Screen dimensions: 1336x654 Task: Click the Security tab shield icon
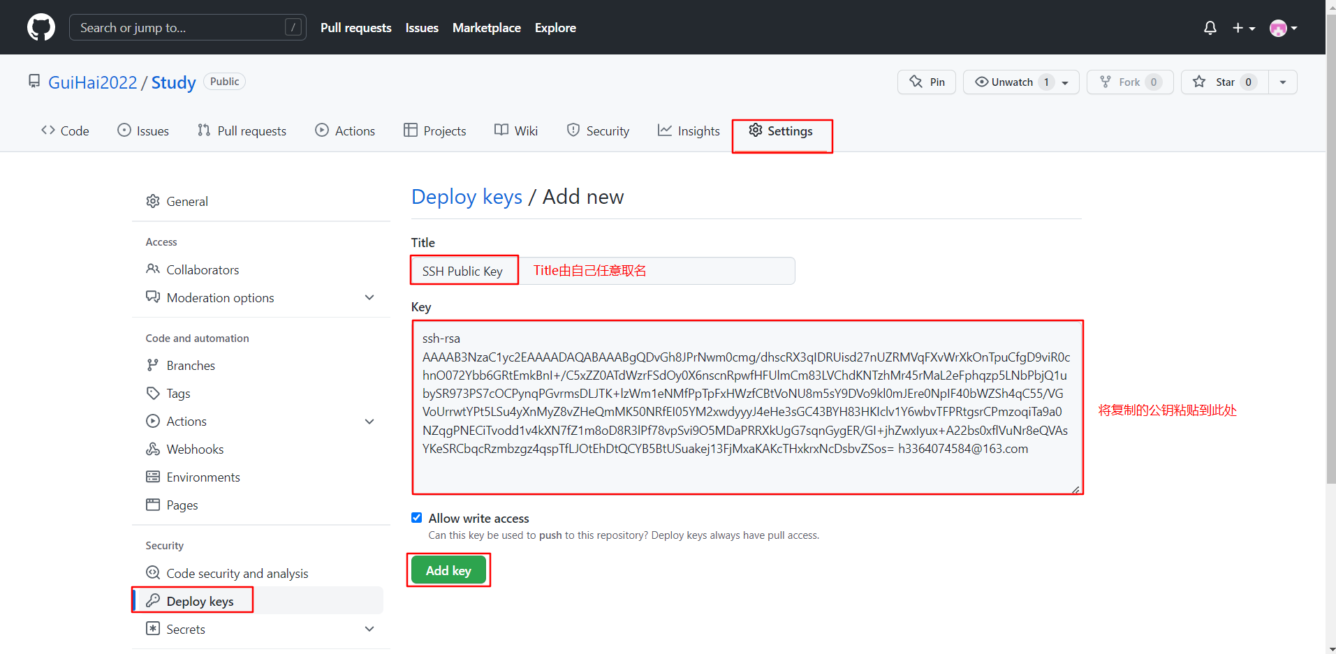[x=573, y=131]
